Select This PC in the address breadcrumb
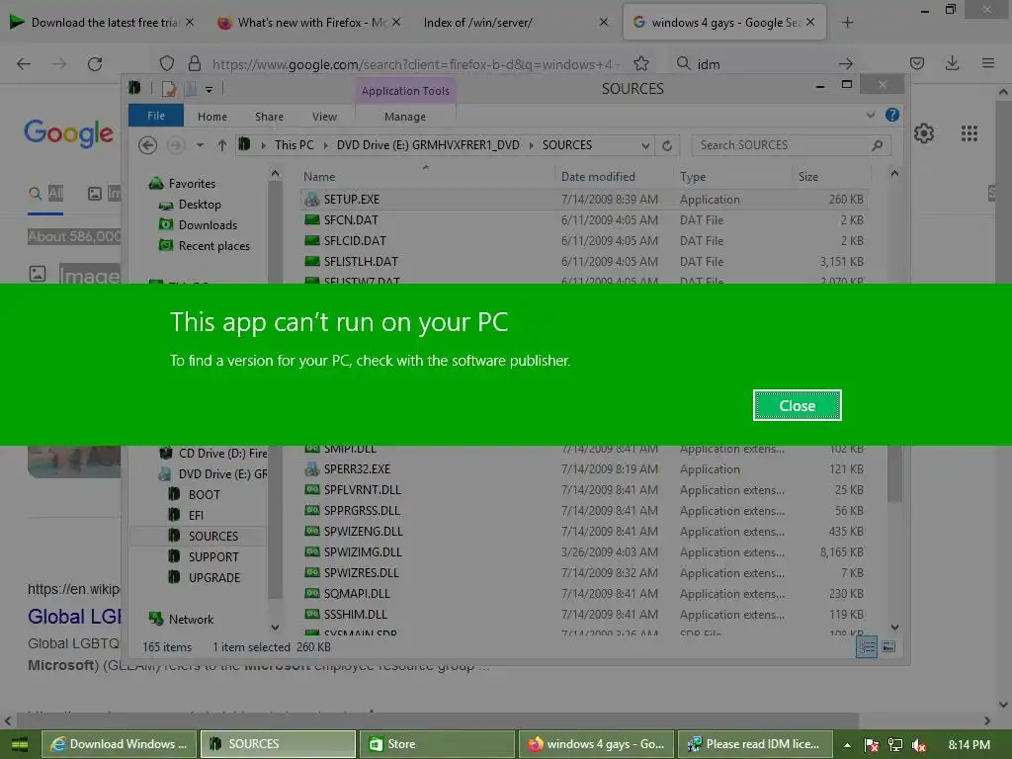The width and height of the screenshot is (1012, 759). 295,145
